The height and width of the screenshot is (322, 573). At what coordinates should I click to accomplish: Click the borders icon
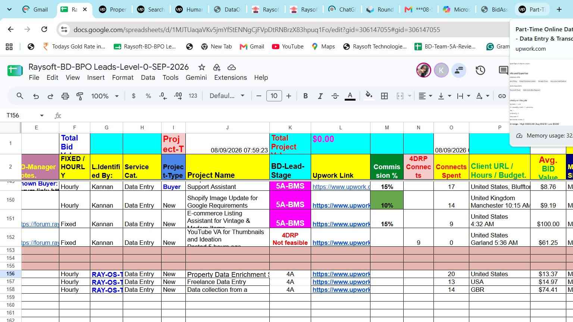point(384,96)
